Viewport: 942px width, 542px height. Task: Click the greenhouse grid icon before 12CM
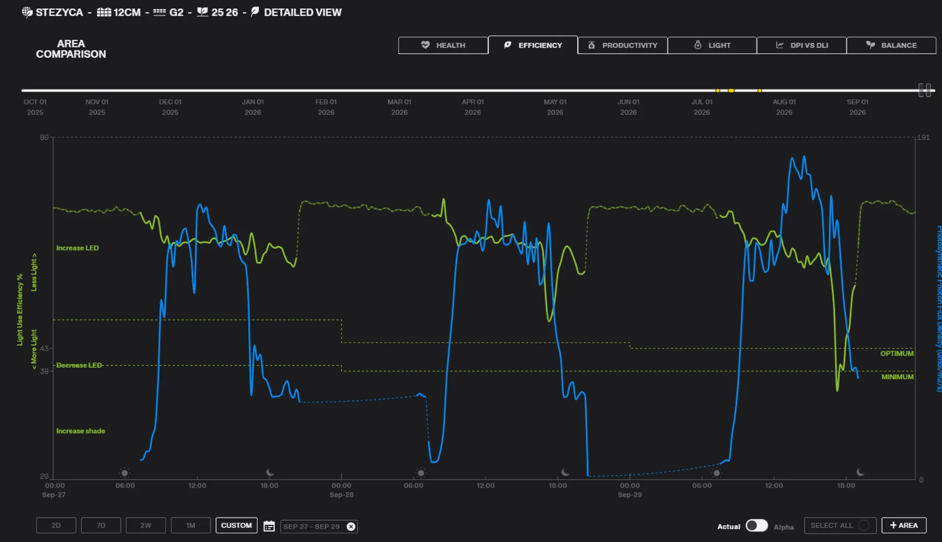[104, 12]
